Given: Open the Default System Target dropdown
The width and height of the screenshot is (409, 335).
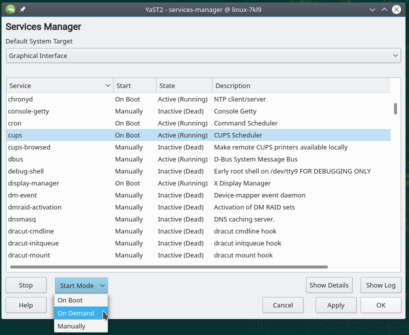Looking at the screenshot, I should coord(203,55).
